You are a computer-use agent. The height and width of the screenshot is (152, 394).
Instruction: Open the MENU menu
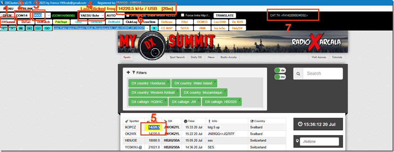click(8, 9)
